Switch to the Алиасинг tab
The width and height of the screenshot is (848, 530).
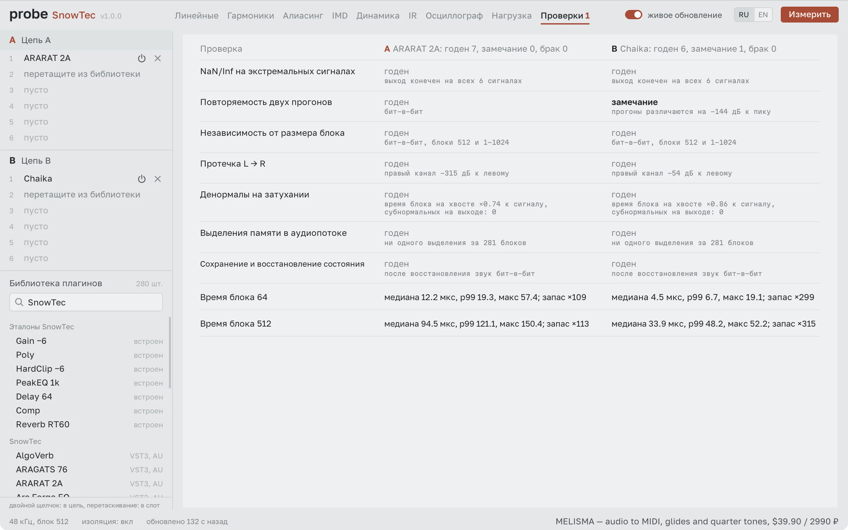click(303, 16)
